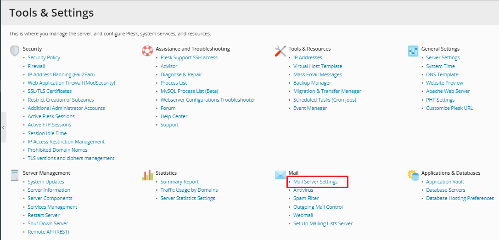
Task: Go to SSL/TLS Certificates
Action: (x=50, y=91)
